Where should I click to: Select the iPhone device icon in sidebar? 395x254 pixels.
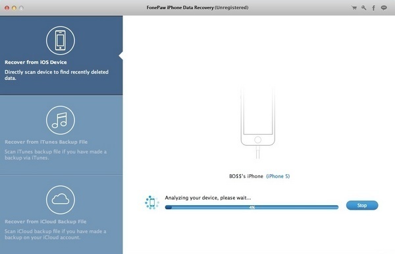pos(61,40)
